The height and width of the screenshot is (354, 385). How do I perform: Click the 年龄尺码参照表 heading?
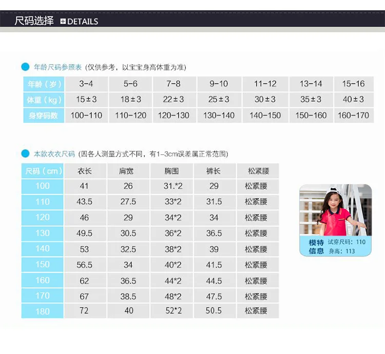point(57,67)
